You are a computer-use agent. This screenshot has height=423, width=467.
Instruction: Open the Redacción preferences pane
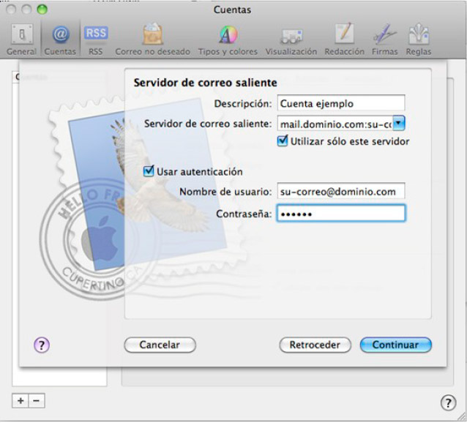point(344,40)
